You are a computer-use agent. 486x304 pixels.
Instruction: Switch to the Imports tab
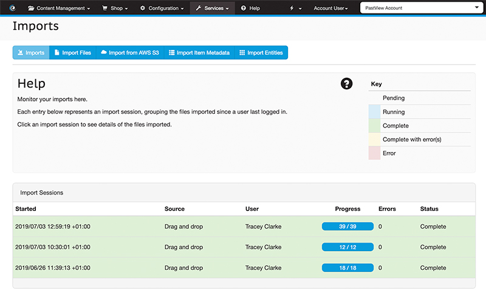[31, 52]
